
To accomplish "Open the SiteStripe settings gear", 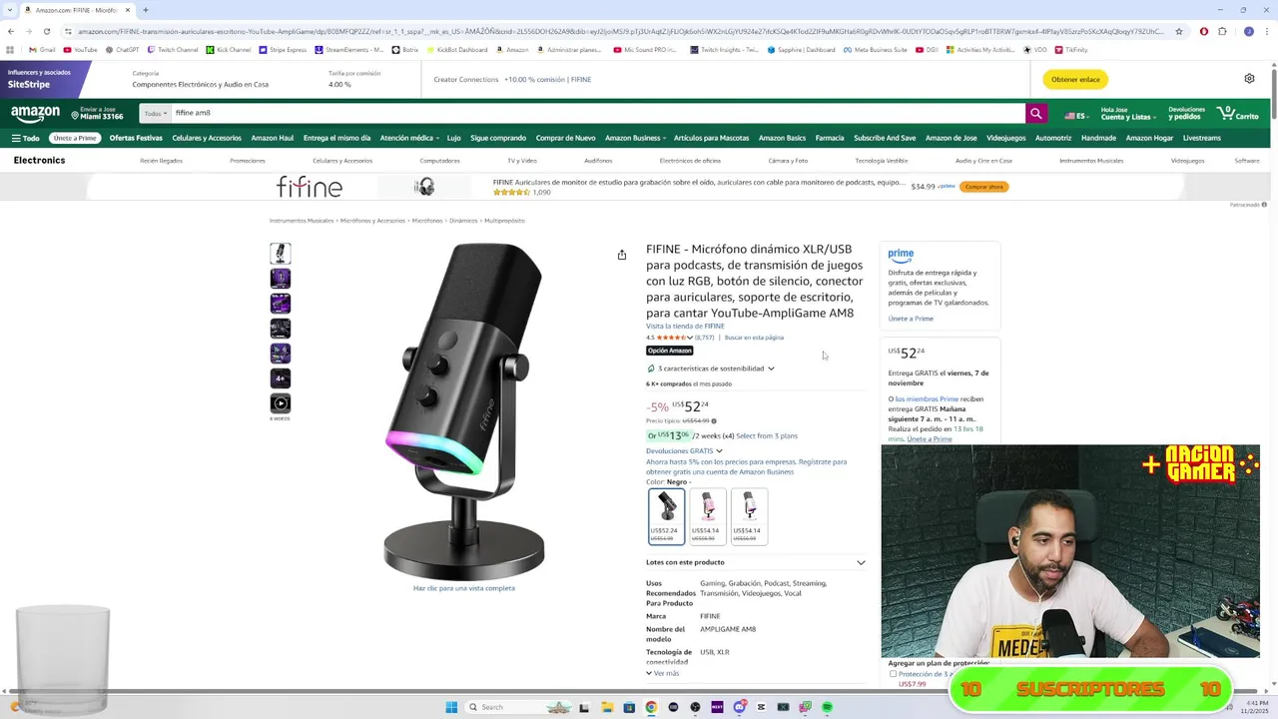I will (1249, 79).
